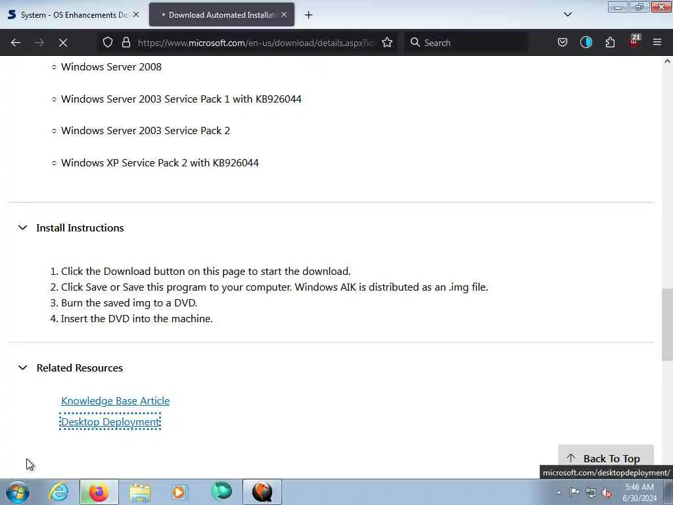
Task: Open the Firefox hamburger menu
Action: [657, 43]
